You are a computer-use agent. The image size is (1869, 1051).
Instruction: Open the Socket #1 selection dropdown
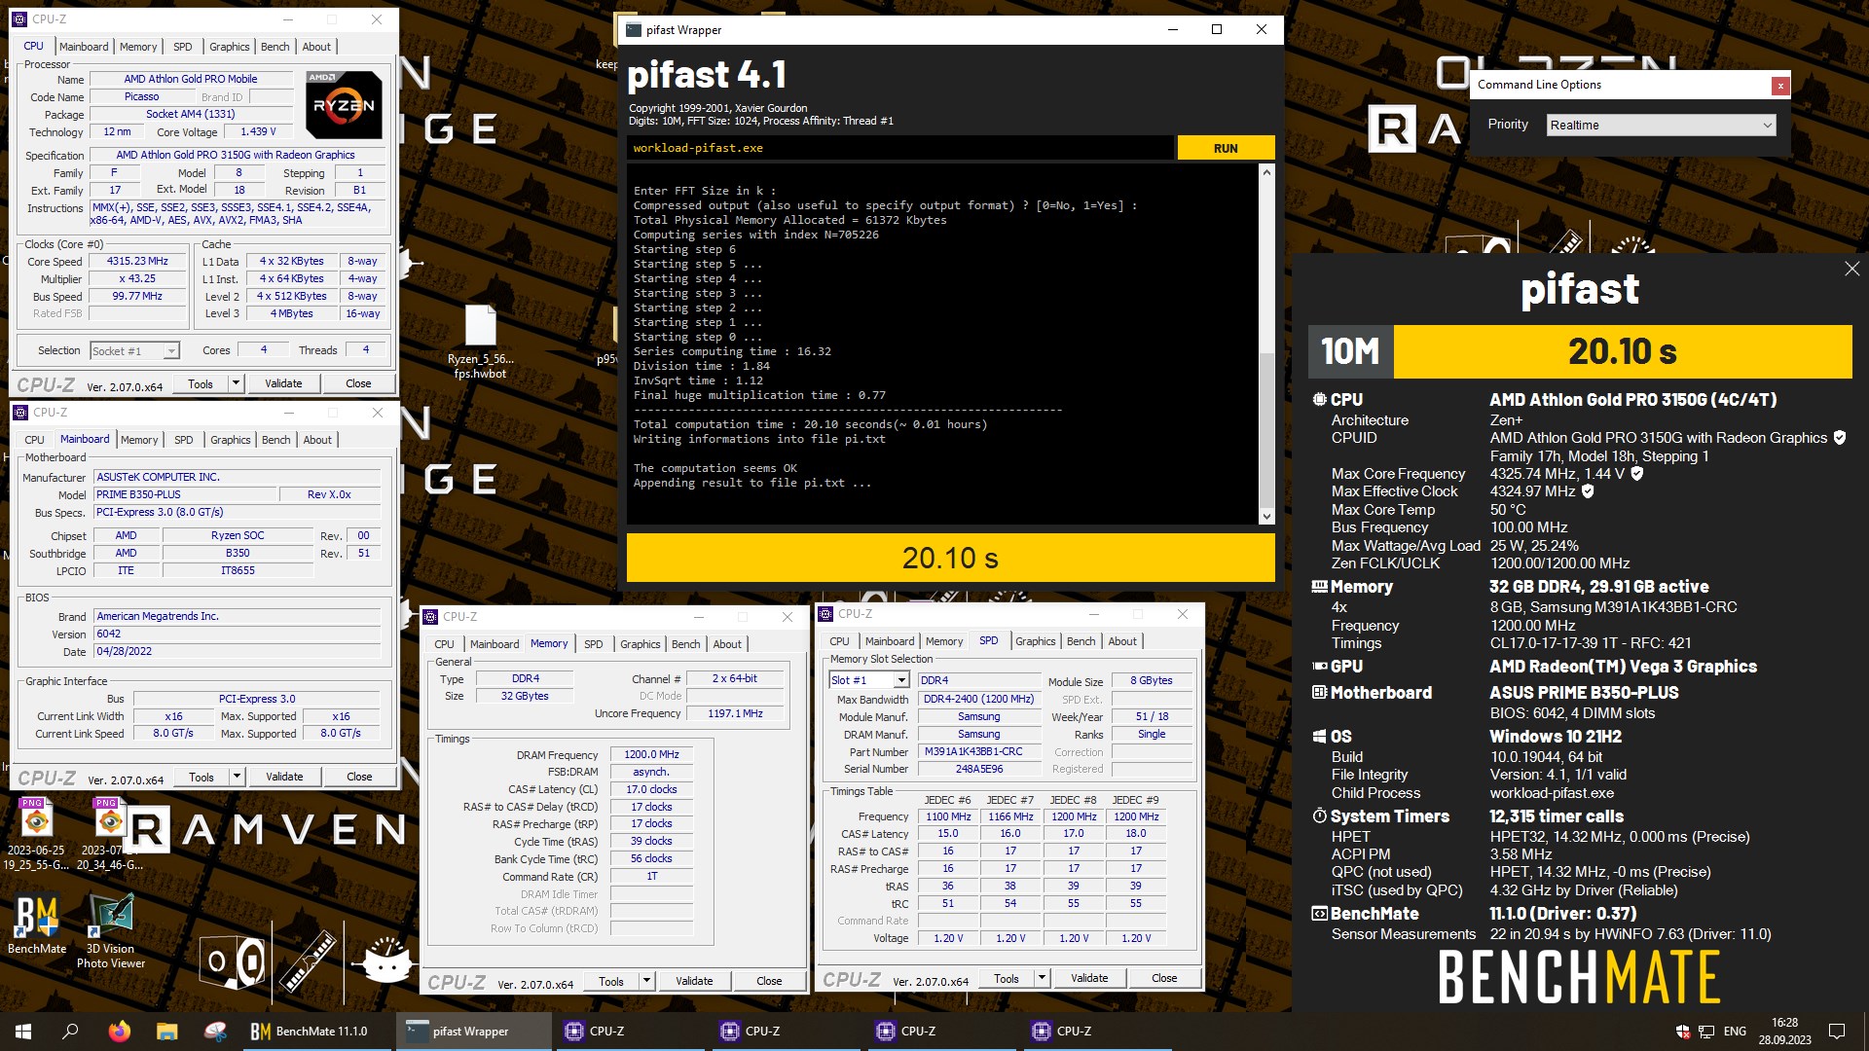pyautogui.click(x=134, y=351)
